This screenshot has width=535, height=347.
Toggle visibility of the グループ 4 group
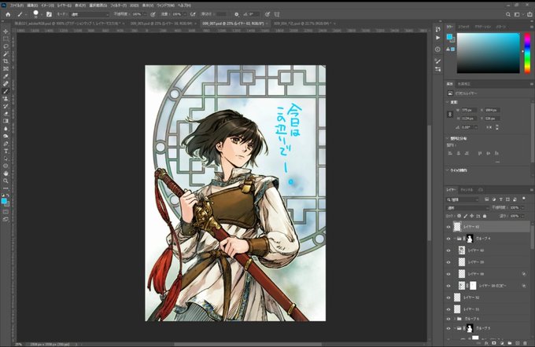click(x=448, y=239)
